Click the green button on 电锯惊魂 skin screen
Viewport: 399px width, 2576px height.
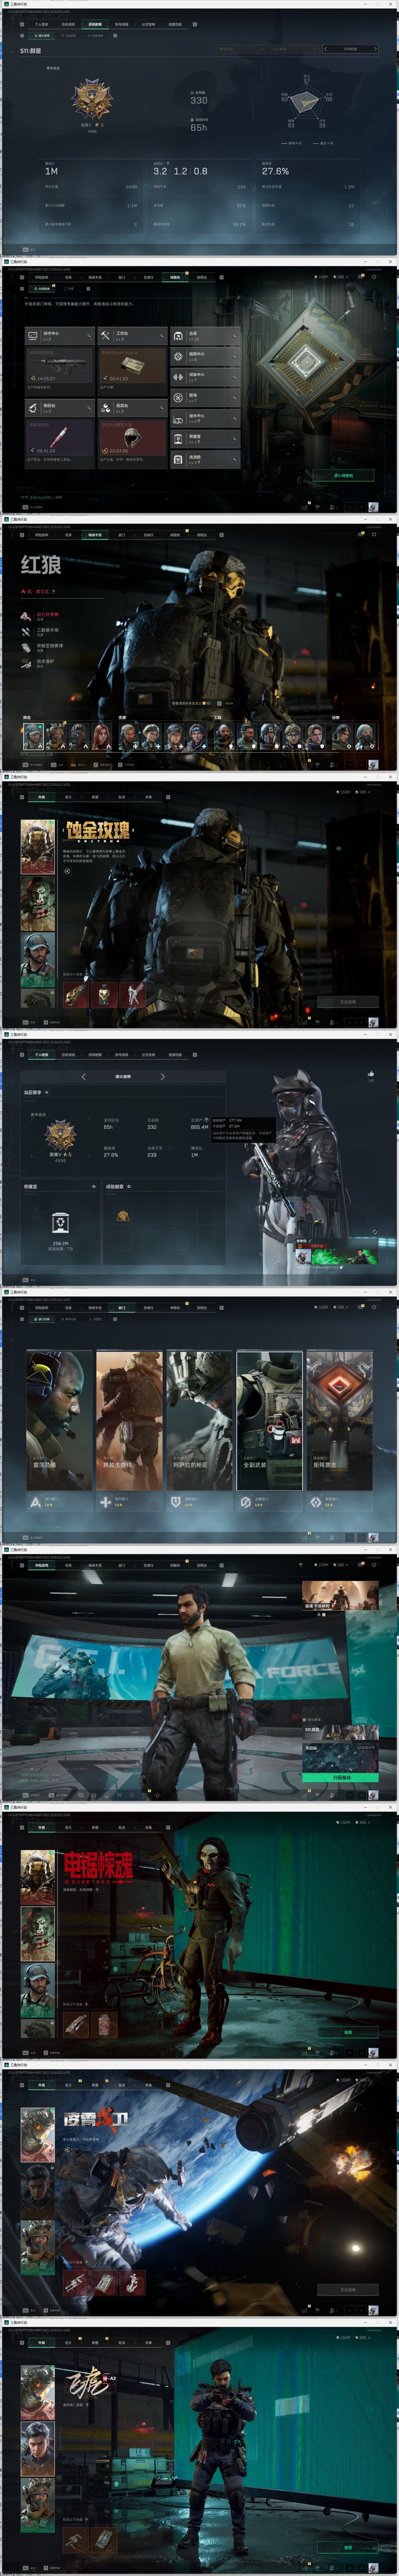coord(348,2032)
